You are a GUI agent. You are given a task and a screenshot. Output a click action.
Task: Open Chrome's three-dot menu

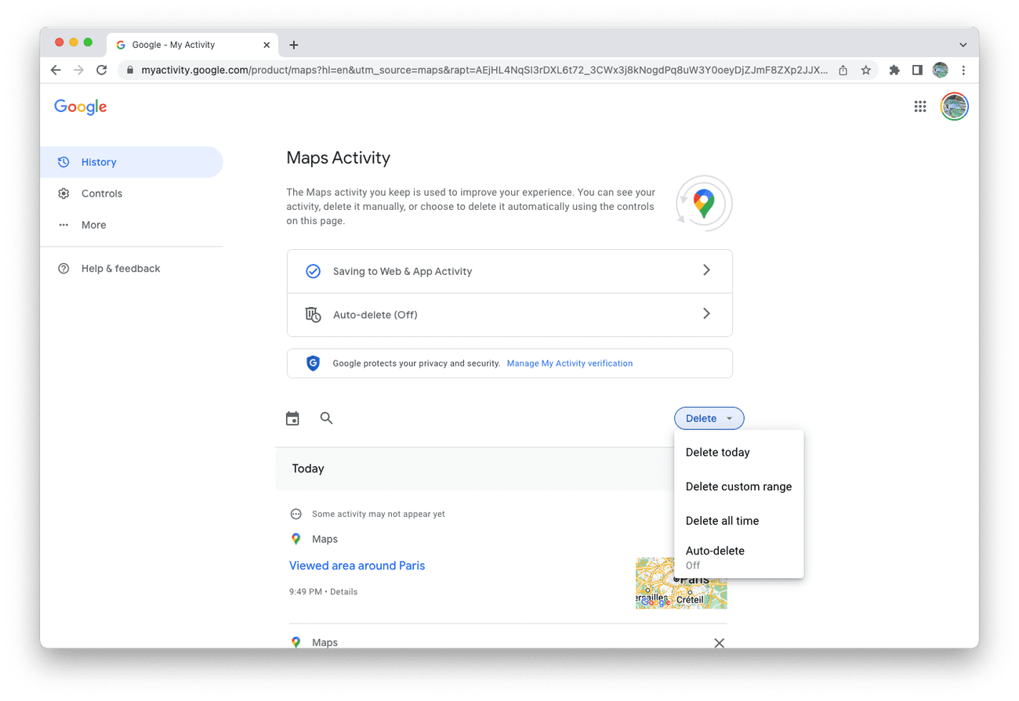963,70
